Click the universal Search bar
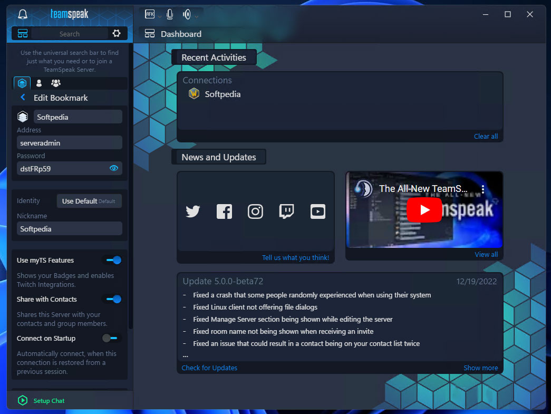 pyautogui.click(x=70, y=34)
